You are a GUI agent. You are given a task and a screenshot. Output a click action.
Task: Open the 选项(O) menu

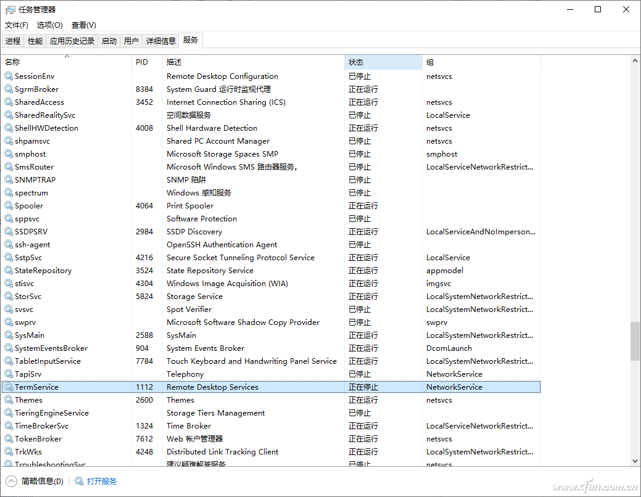tap(50, 25)
